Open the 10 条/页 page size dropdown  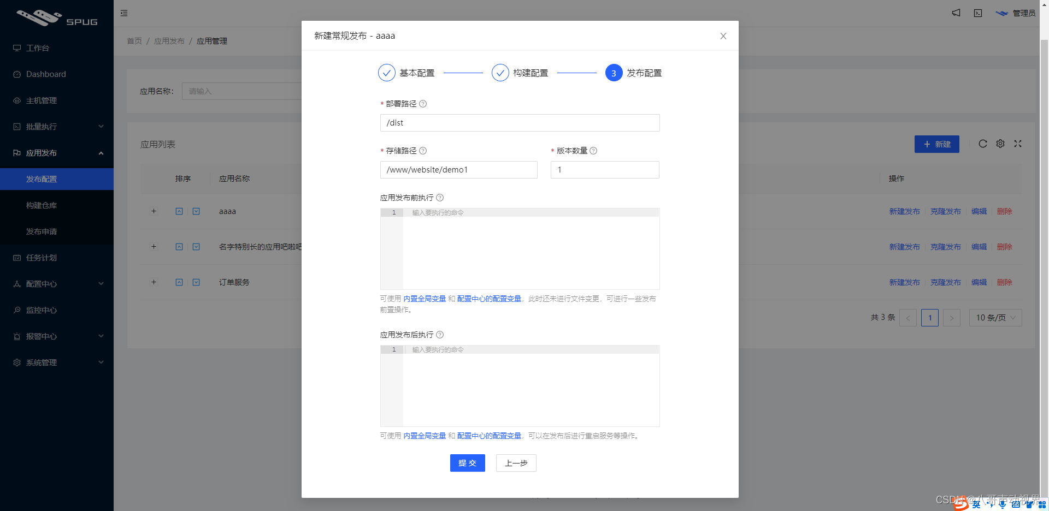point(995,318)
